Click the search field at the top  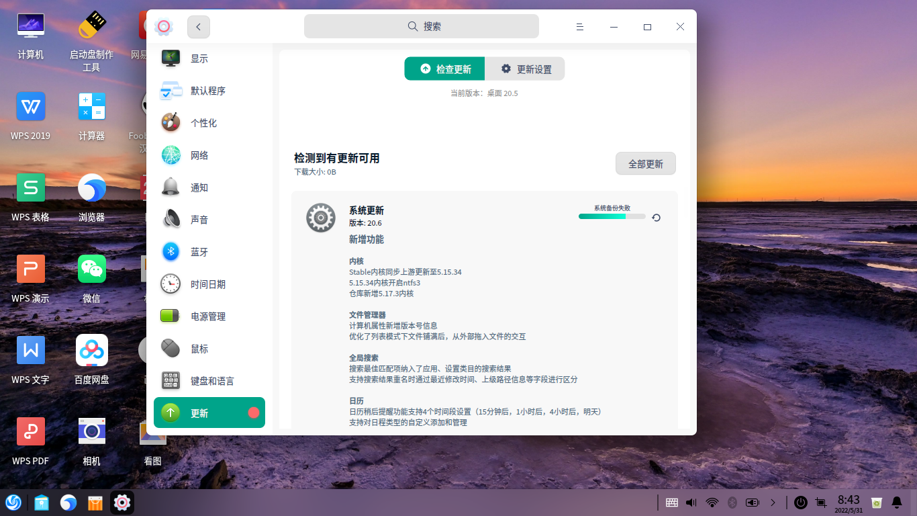[x=421, y=26]
